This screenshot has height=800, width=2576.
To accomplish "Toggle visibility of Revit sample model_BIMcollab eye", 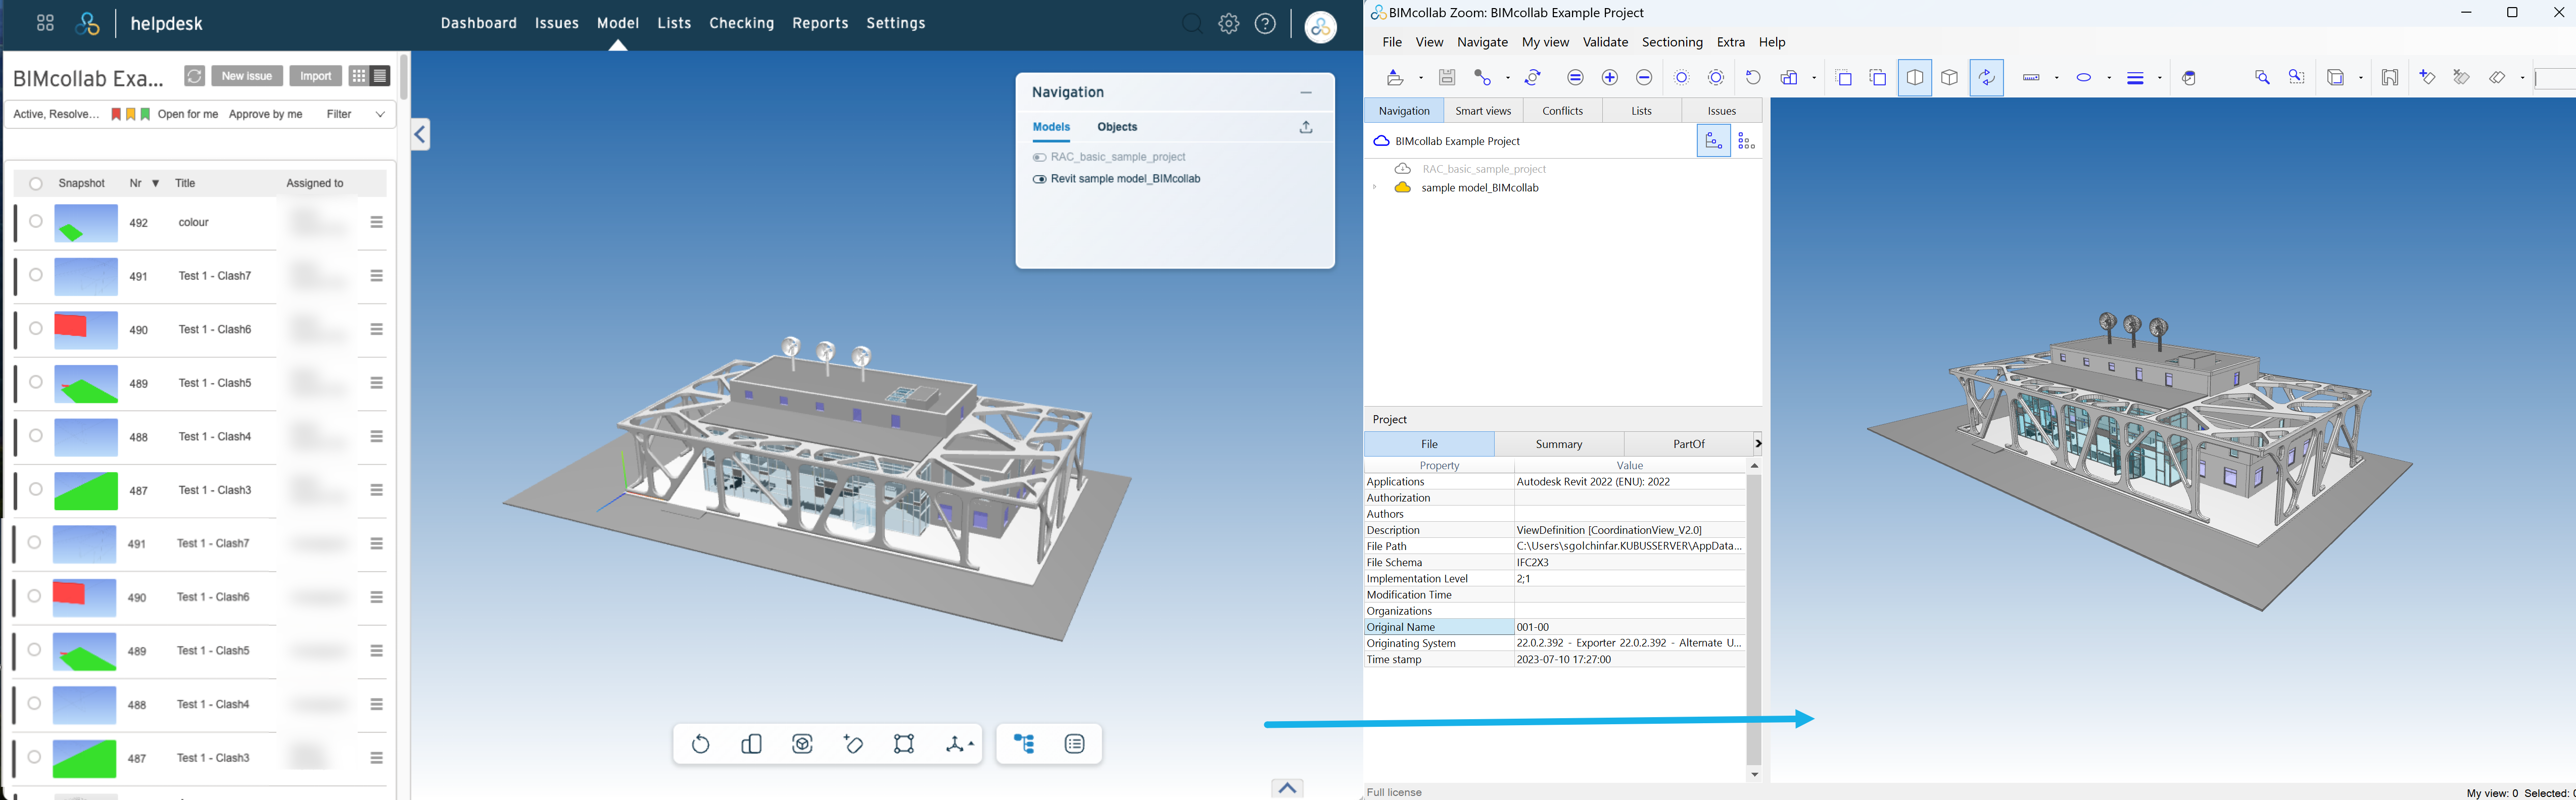I will point(1039,180).
